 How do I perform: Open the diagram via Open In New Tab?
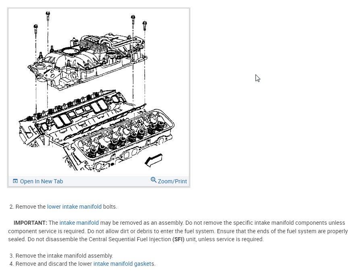coord(42,181)
